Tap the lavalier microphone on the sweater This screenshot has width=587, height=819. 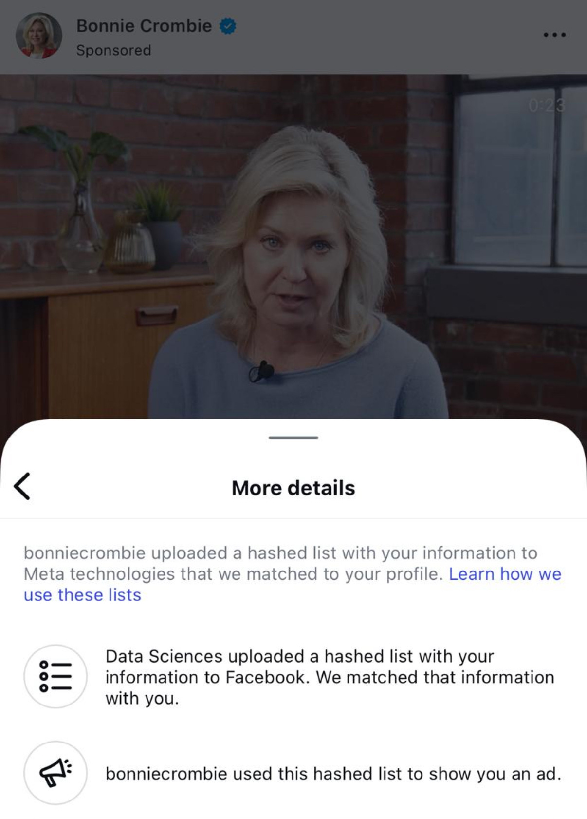click(x=262, y=372)
